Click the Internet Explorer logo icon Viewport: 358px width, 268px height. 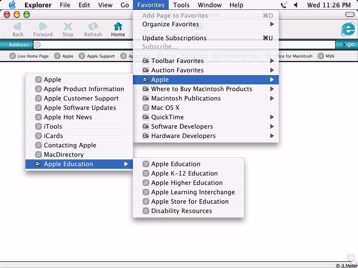tap(348, 29)
